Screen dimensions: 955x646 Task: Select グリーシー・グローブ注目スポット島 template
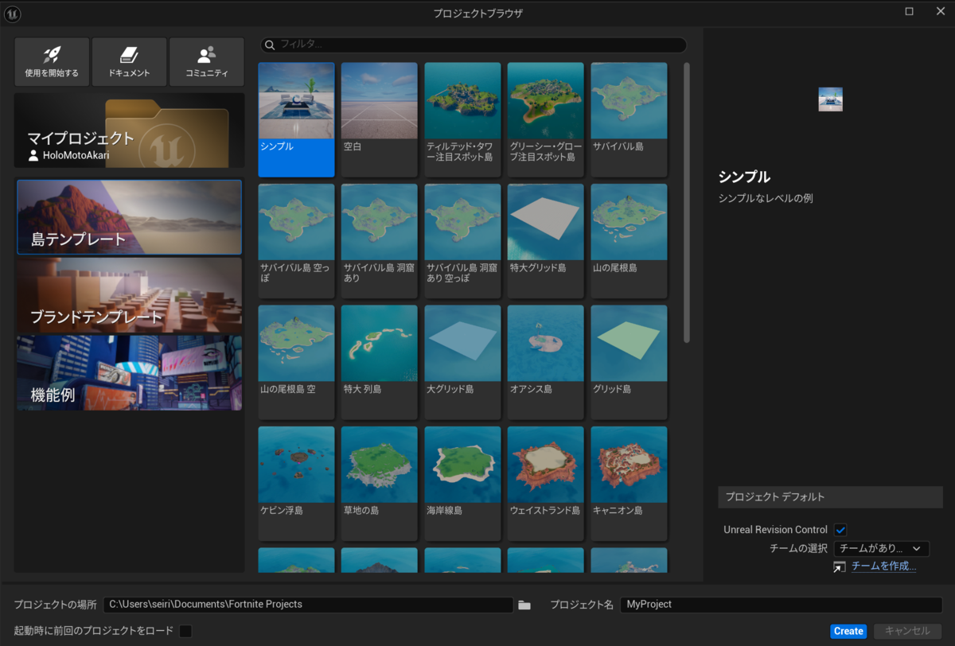(x=545, y=119)
